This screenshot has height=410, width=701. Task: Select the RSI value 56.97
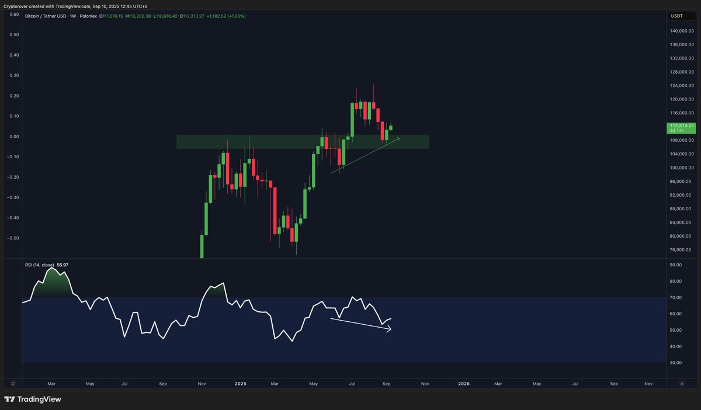pyautogui.click(x=62, y=265)
